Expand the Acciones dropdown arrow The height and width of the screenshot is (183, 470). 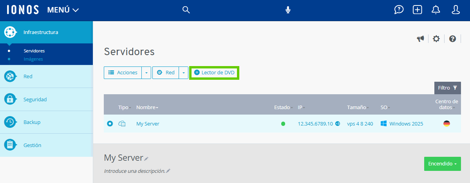click(146, 73)
